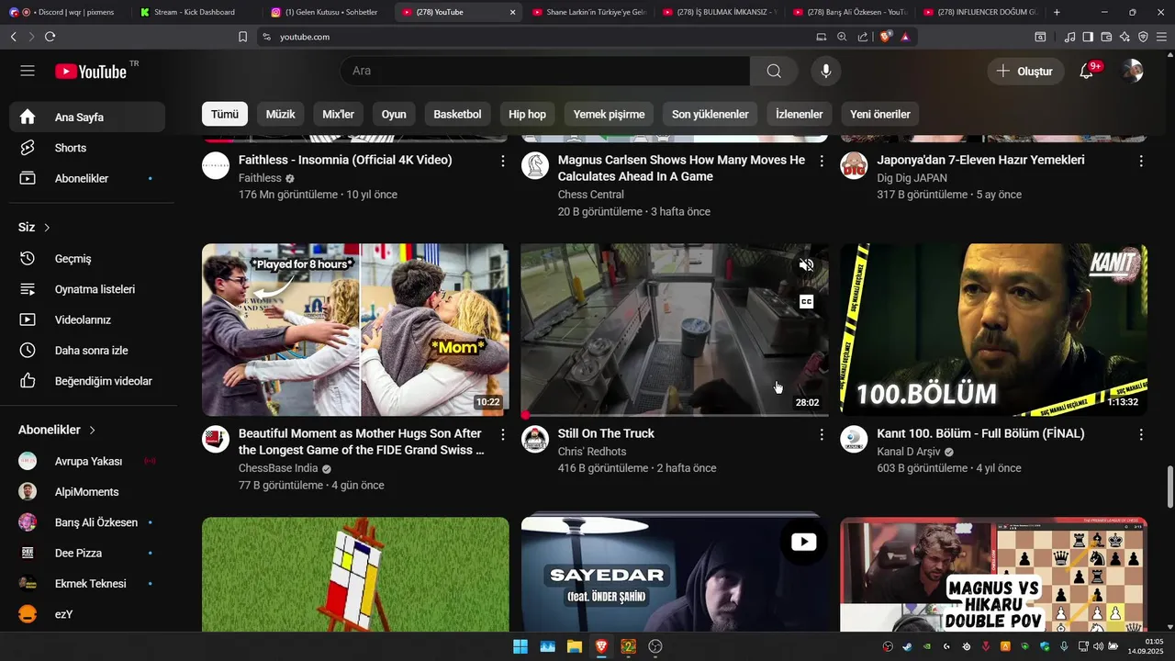Toggle captions on the truck video preview
The image size is (1175, 661).
coord(806,301)
